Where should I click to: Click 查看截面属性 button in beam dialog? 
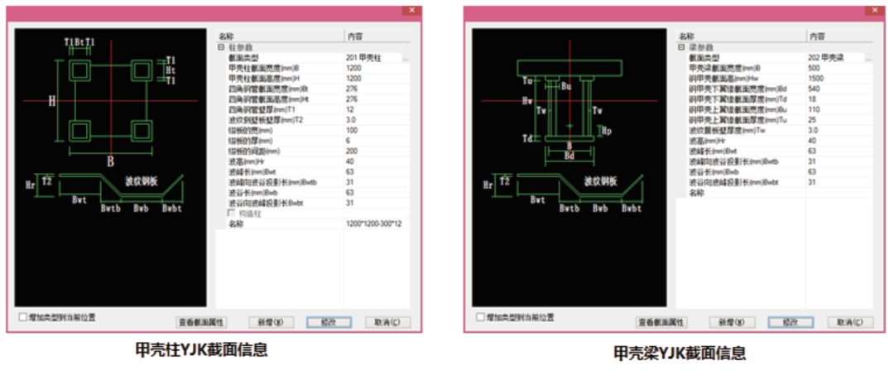(x=661, y=322)
